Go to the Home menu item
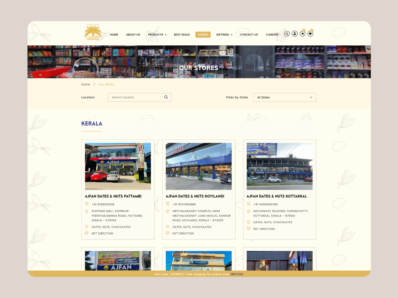Viewport: 398px width, 298px height. 114,35
